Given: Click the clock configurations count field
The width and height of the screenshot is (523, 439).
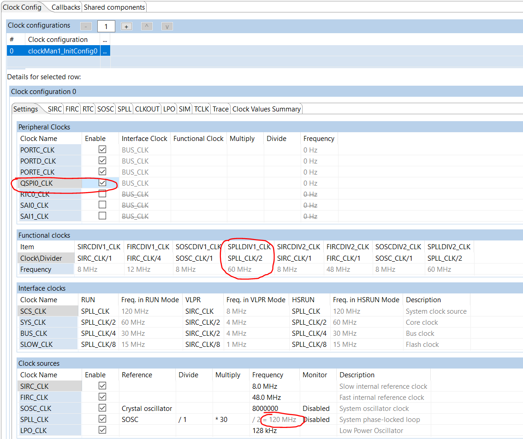Looking at the screenshot, I should [106, 26].
